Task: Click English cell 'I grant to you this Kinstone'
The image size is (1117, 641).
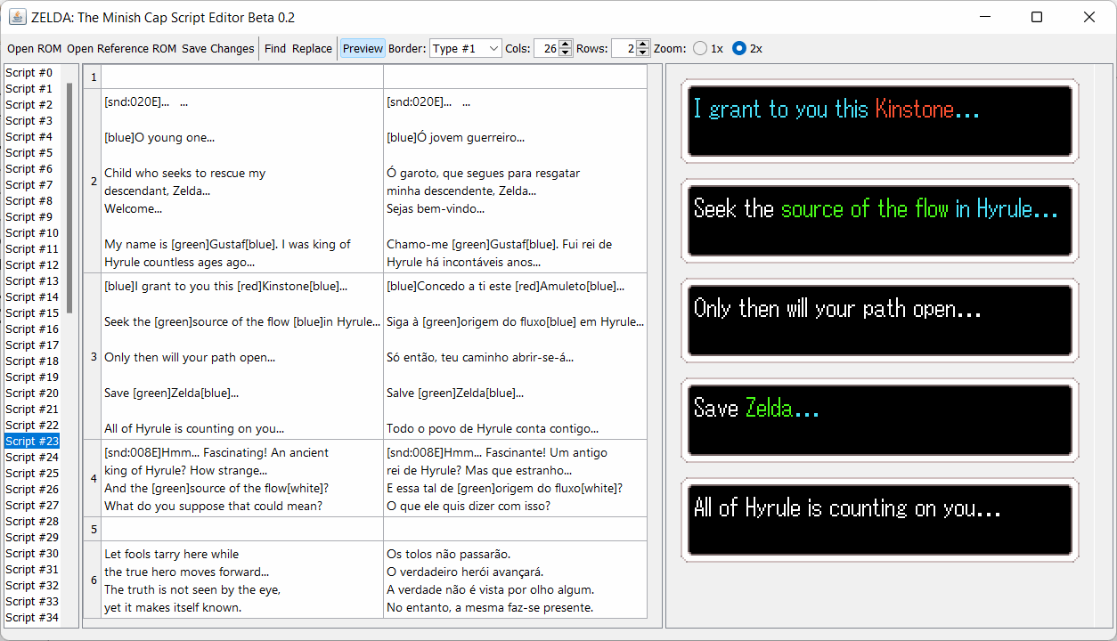Action: (x=242, y=356)
